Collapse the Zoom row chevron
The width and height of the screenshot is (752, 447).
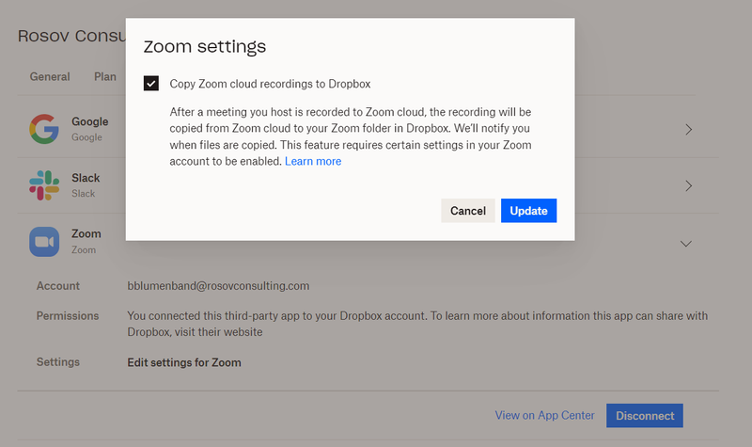pyautogui.click(x=686, y=243)
